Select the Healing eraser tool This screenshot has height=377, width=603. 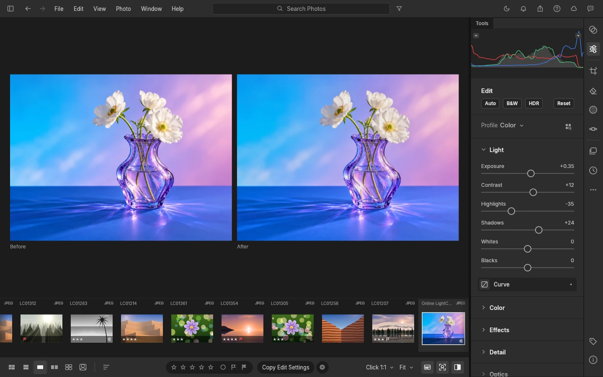click(593, 91)
